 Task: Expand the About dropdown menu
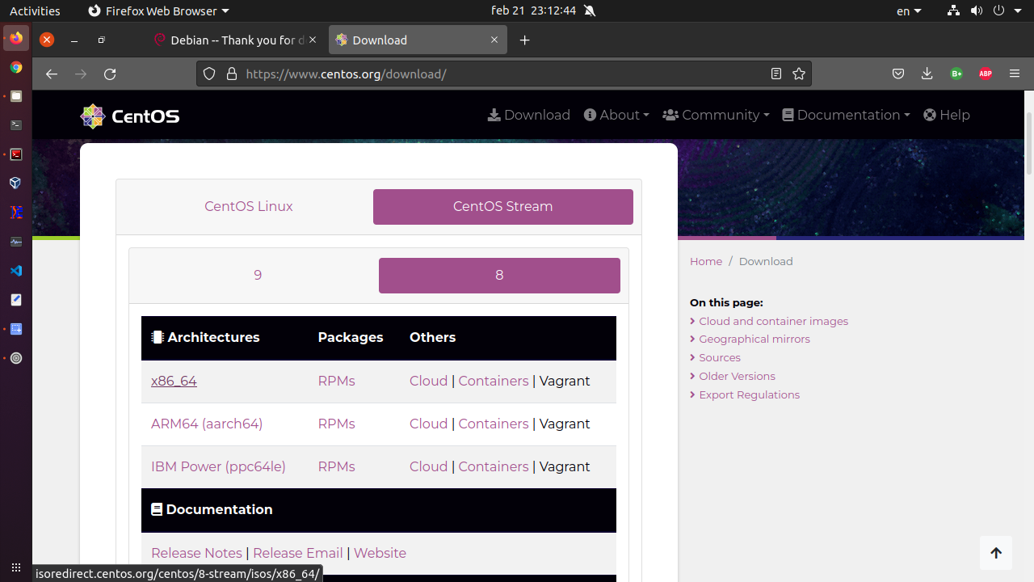click(x=616, y=116)
